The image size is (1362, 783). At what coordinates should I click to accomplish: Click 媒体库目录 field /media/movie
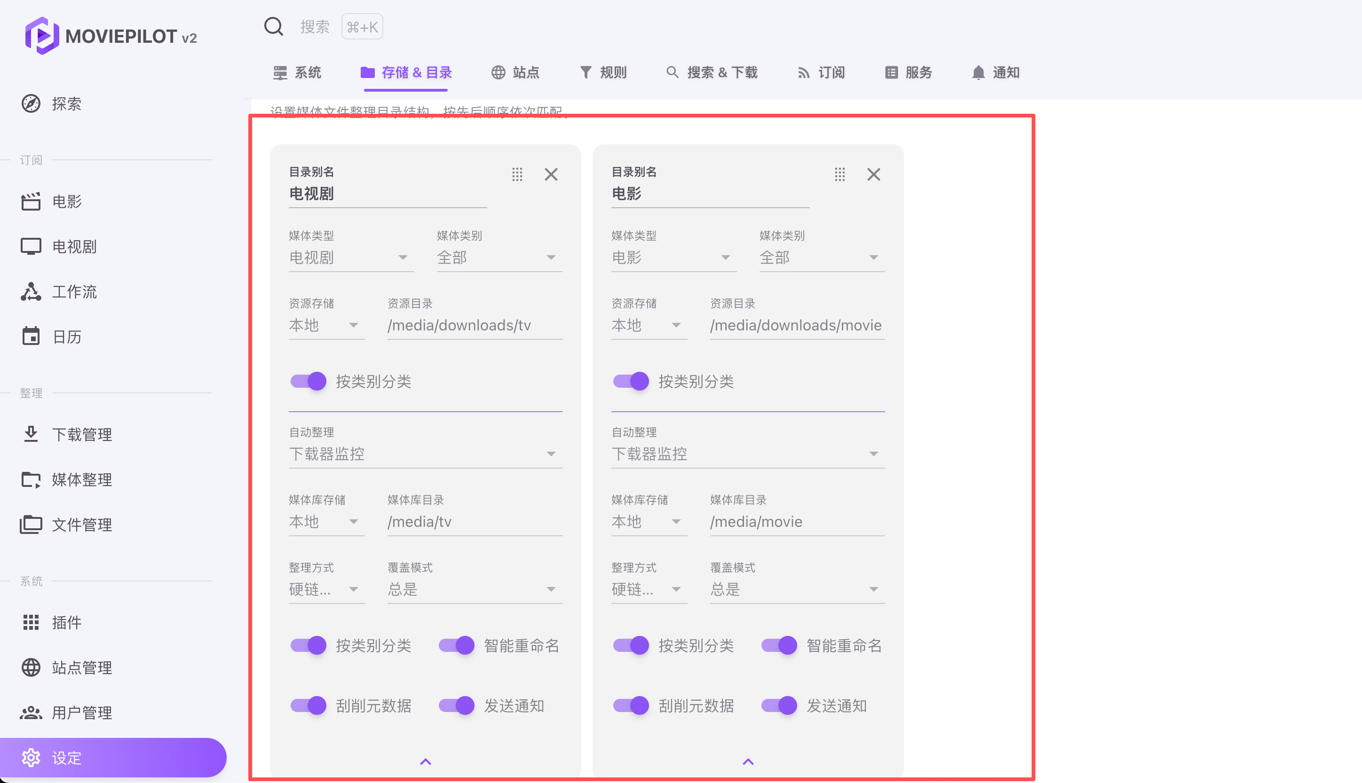click(x=796, y=522)
